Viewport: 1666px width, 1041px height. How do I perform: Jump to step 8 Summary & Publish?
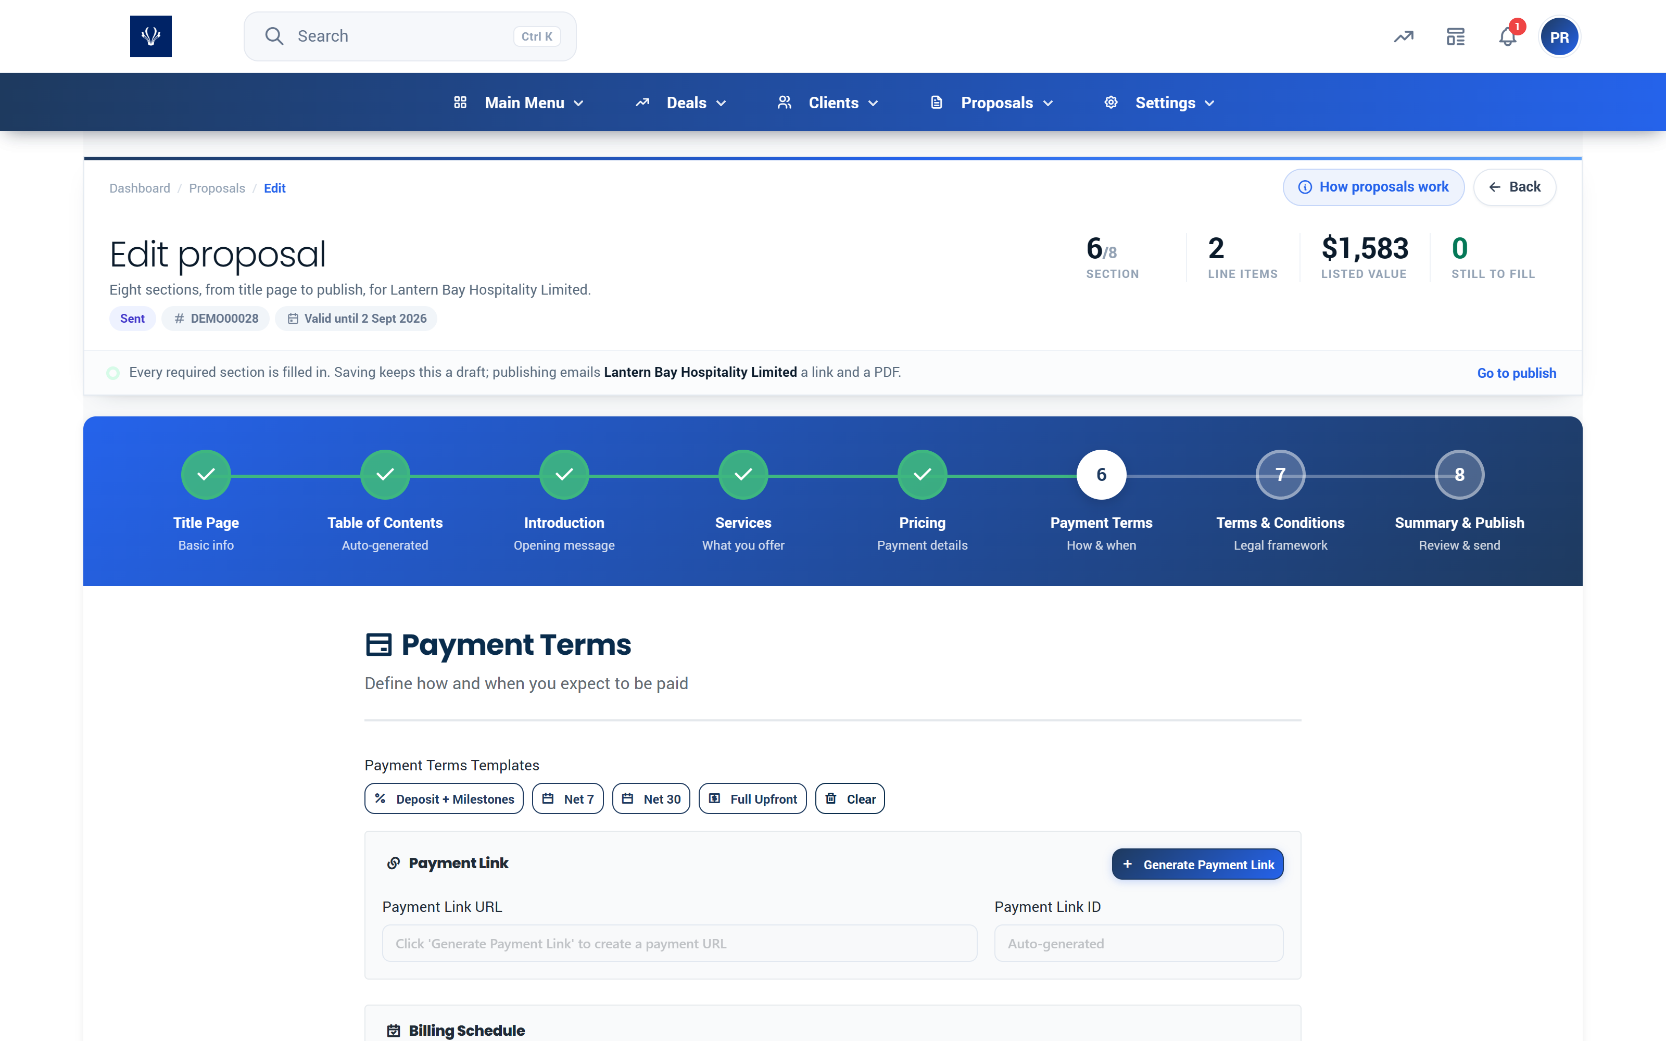tap(1459, 474)
